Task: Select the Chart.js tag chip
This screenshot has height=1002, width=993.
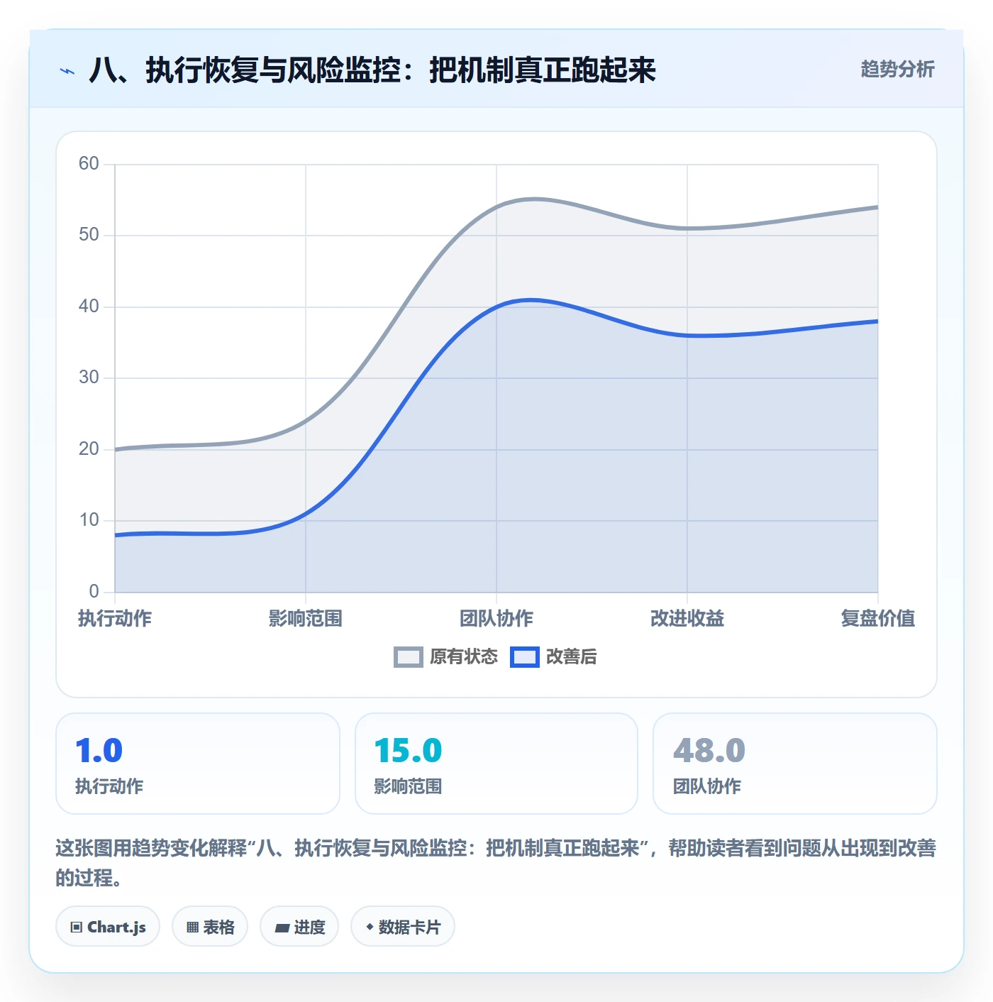Action: coord(108,927)
